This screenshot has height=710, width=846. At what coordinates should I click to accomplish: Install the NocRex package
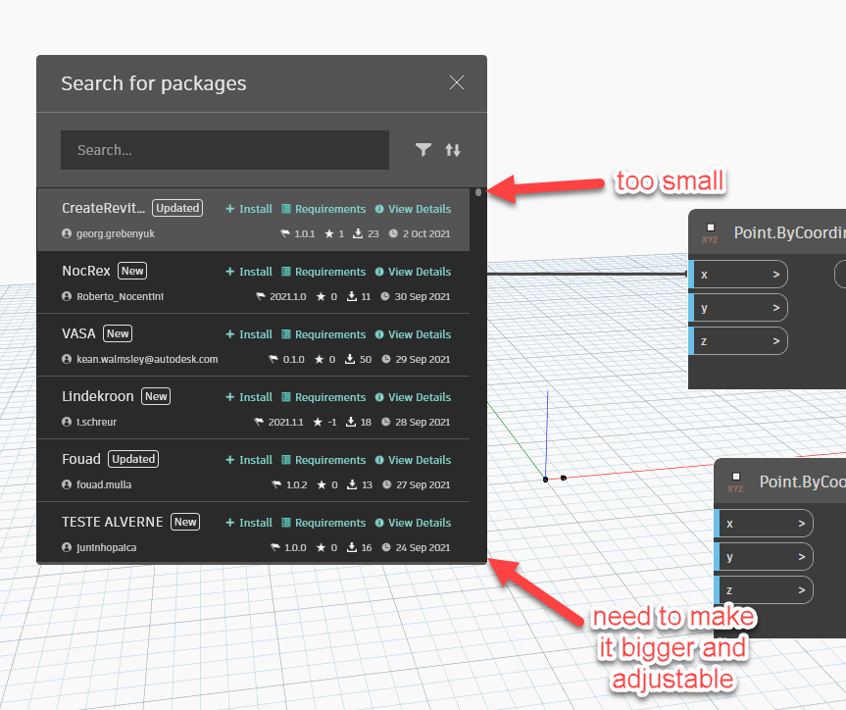point(249,272)
